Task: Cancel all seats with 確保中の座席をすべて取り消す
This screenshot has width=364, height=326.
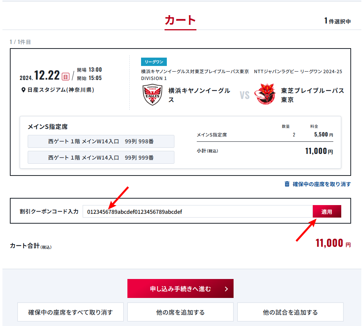Action: tap(71, 312)
